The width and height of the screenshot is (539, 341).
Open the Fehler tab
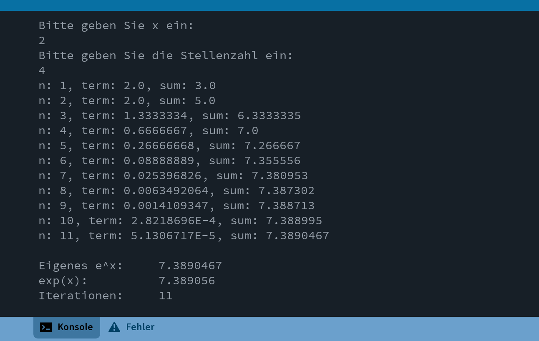pyautogui.click(x=131, y=327)
